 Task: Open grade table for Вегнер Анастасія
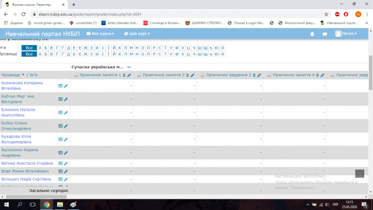coord(61,163)
